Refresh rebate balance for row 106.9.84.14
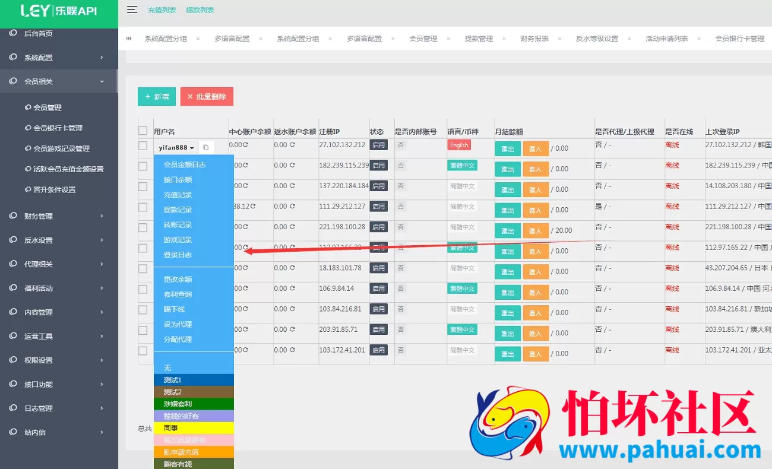 tap(292, 289)
